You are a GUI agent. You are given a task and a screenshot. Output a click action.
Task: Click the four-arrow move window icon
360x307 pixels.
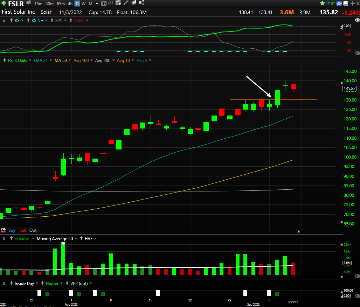pyautogui.click(x=352, y=4)
